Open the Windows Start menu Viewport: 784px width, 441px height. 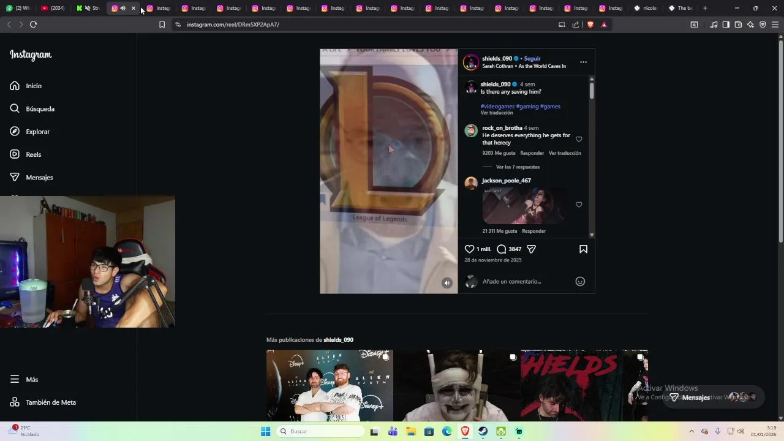click(x=265, y=431)
